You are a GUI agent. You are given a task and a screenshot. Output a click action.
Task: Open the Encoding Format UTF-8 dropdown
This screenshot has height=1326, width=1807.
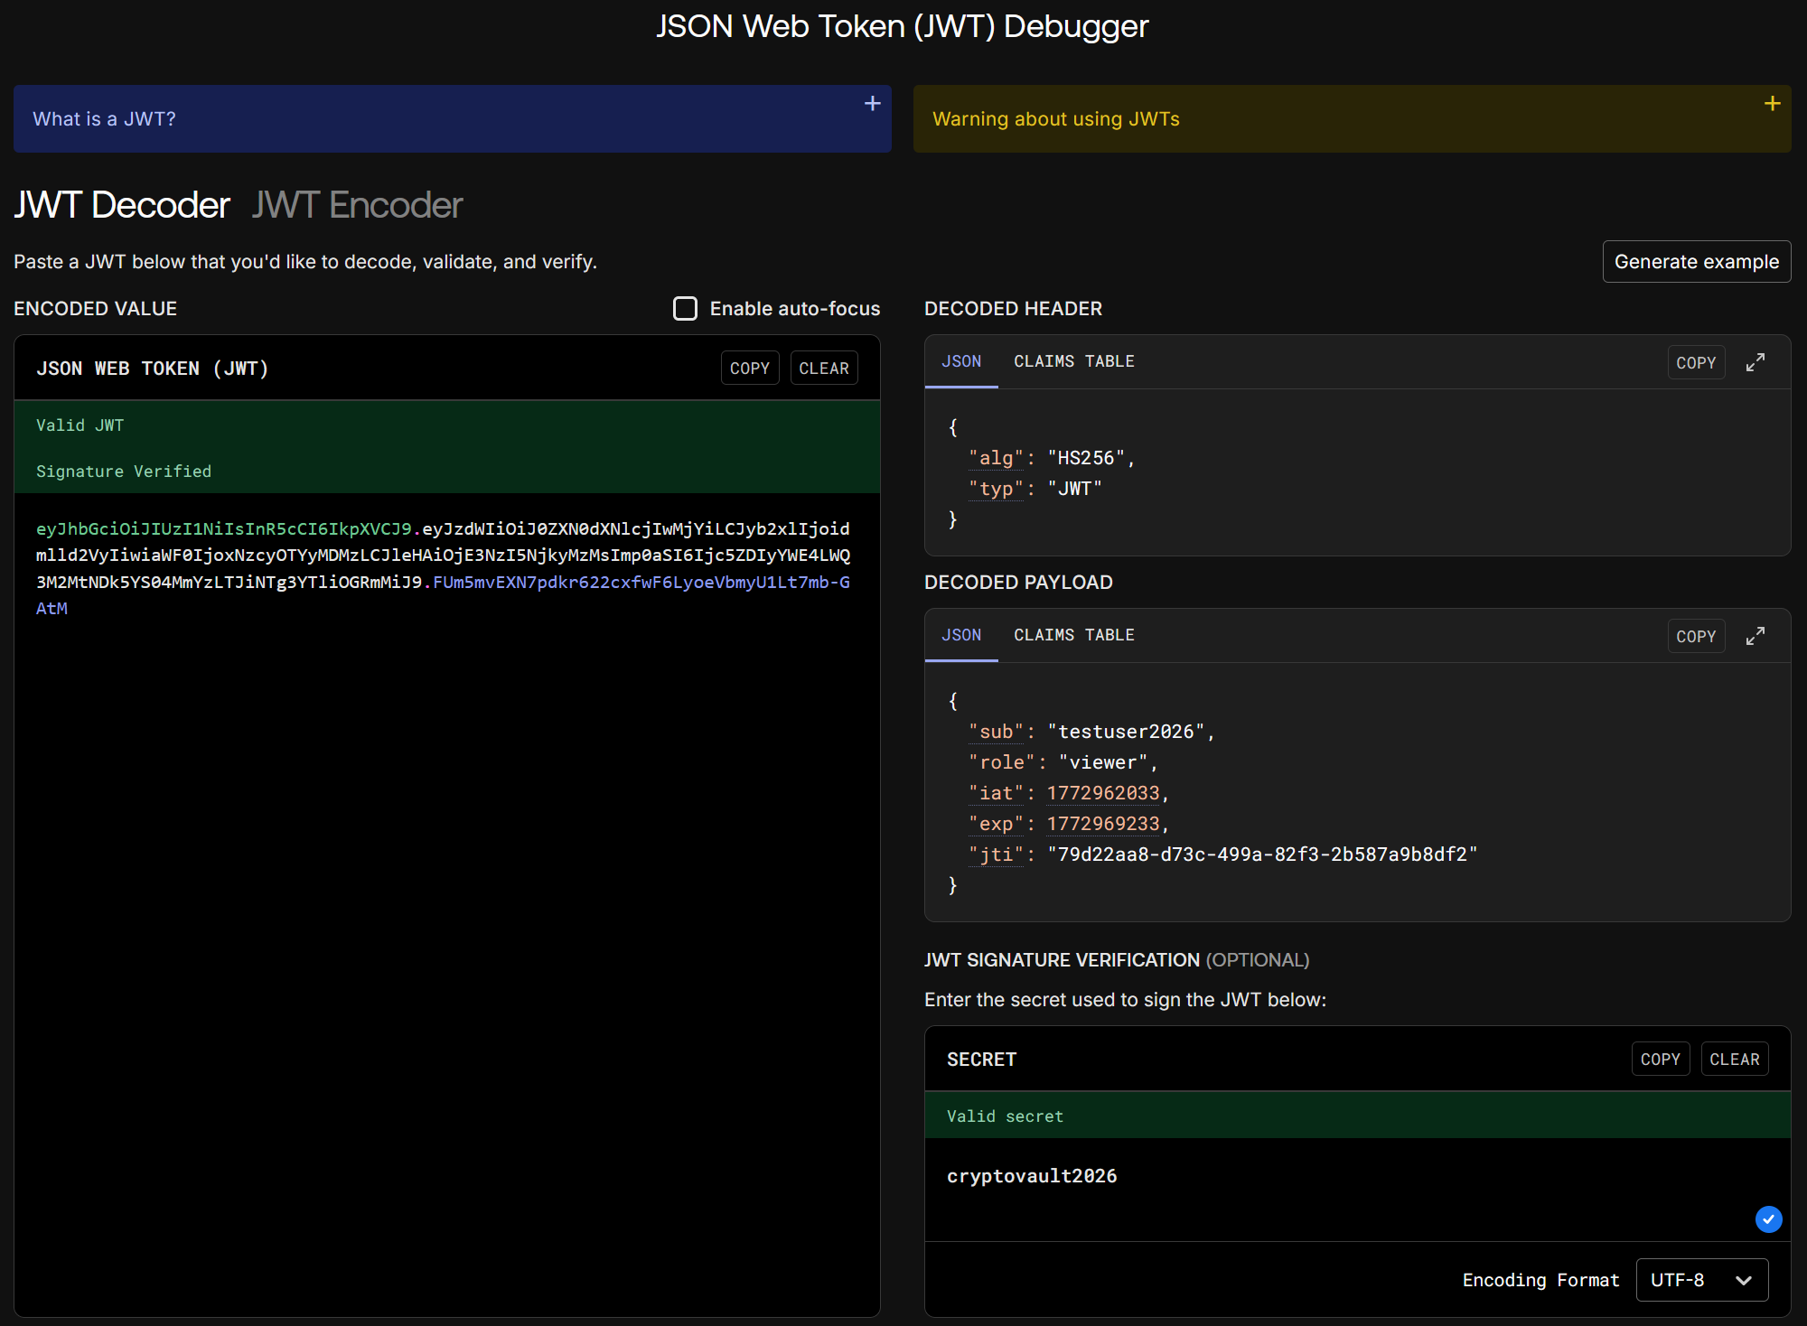click(1701, 1279)
